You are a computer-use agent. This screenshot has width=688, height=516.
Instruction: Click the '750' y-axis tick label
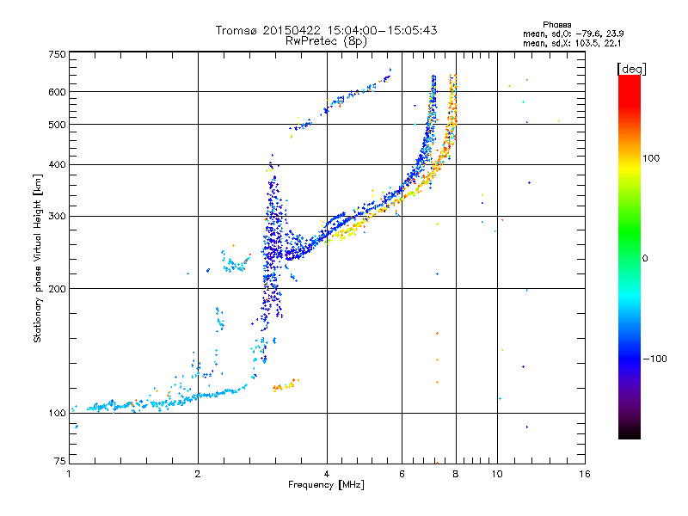57,54
